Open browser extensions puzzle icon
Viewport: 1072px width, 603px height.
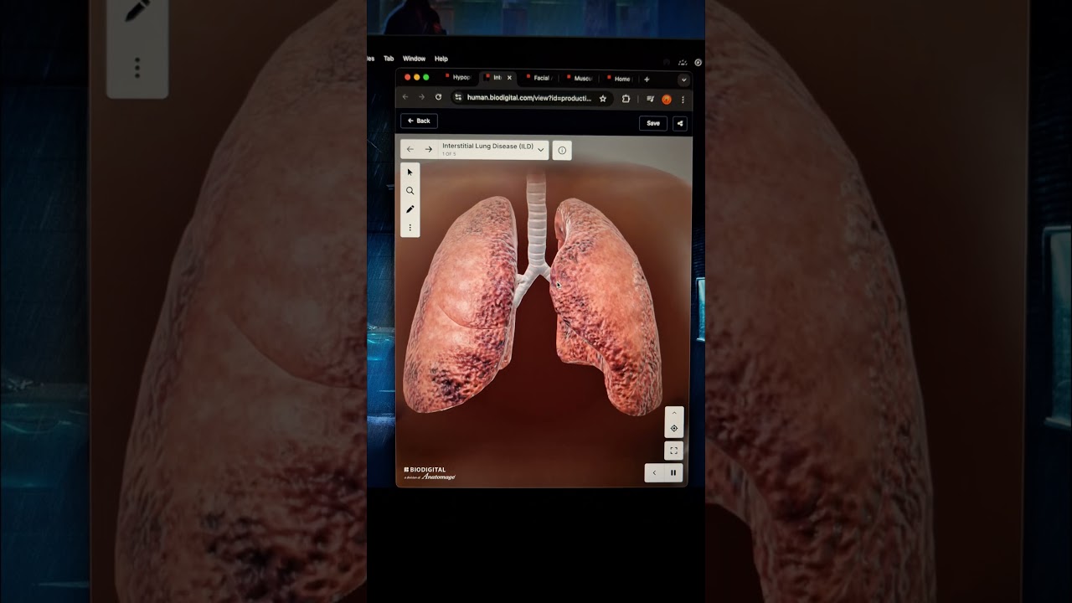626,99
